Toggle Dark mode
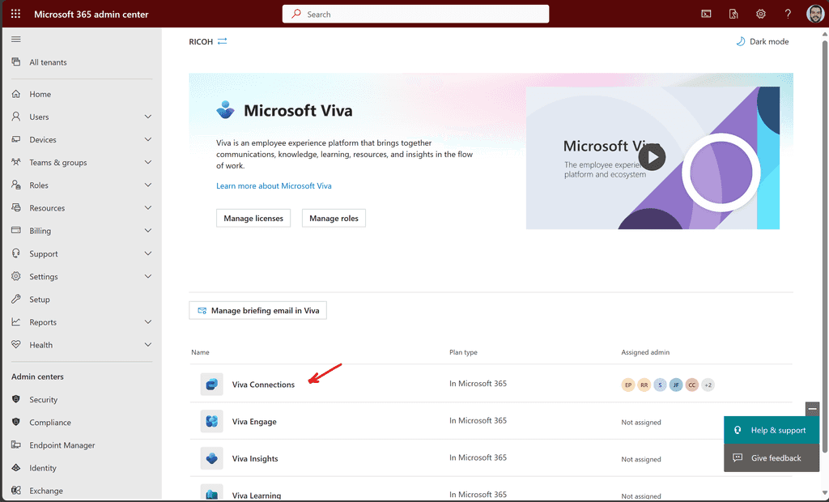The image size is (829, 502). (x=763, y=41)
